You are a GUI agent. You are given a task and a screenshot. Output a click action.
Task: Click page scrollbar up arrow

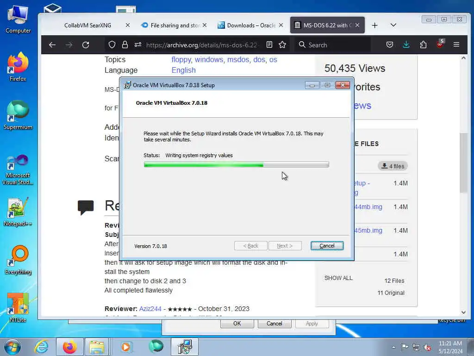coord(463,58)
